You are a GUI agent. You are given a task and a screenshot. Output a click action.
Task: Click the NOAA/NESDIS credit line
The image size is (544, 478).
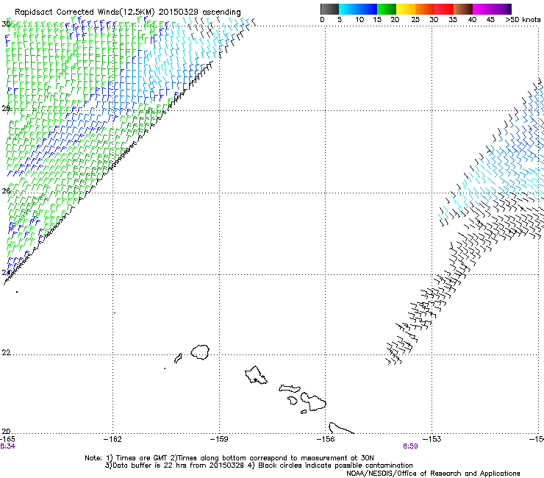[x=433, y=474]
